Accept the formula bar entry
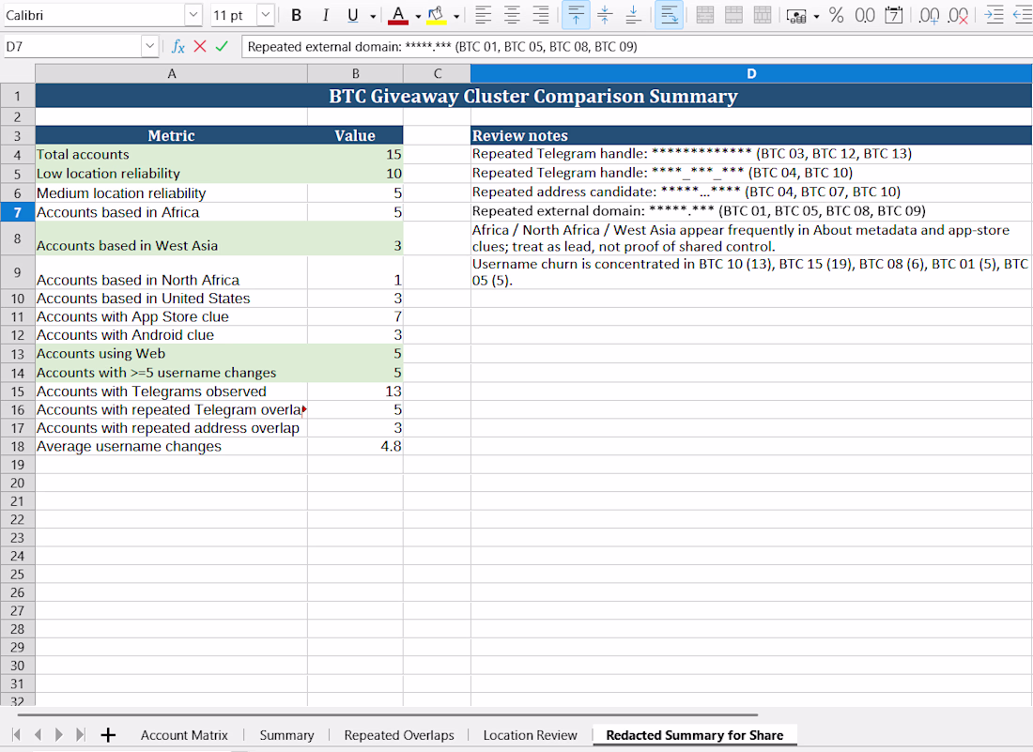This screenshot has height=752, width=1033. pos(222,47)
